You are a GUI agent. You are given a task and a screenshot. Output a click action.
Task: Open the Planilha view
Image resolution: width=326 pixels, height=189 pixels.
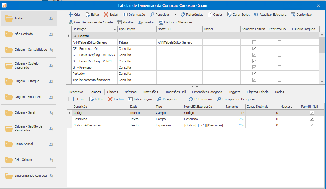(x=125, y=22)
